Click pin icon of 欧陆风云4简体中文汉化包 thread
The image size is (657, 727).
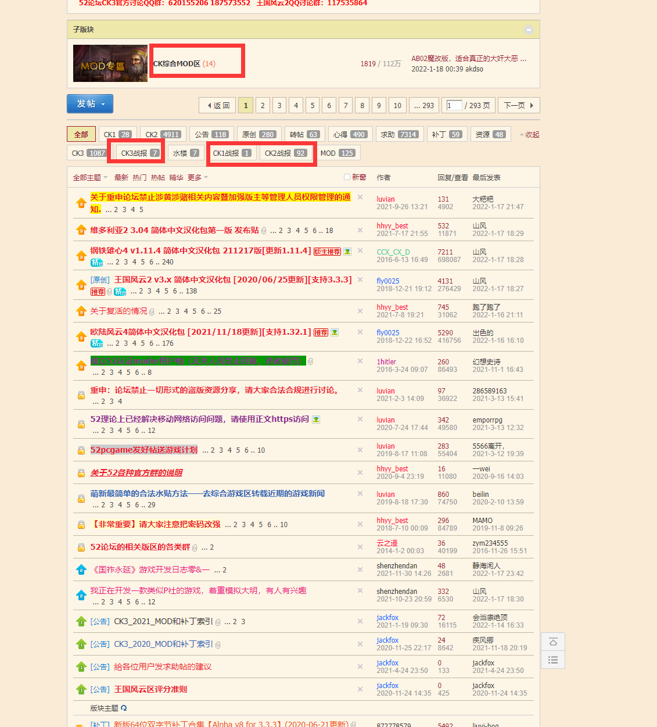pos(81,337)
